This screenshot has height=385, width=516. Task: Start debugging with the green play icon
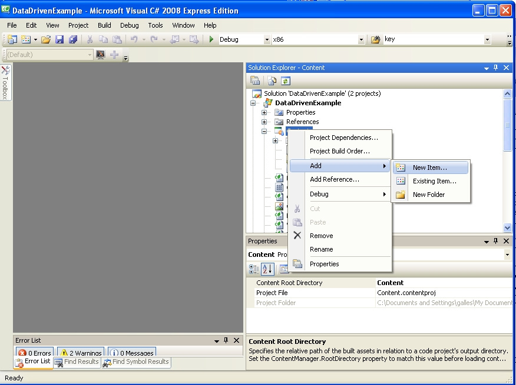[x=211, y=39]
